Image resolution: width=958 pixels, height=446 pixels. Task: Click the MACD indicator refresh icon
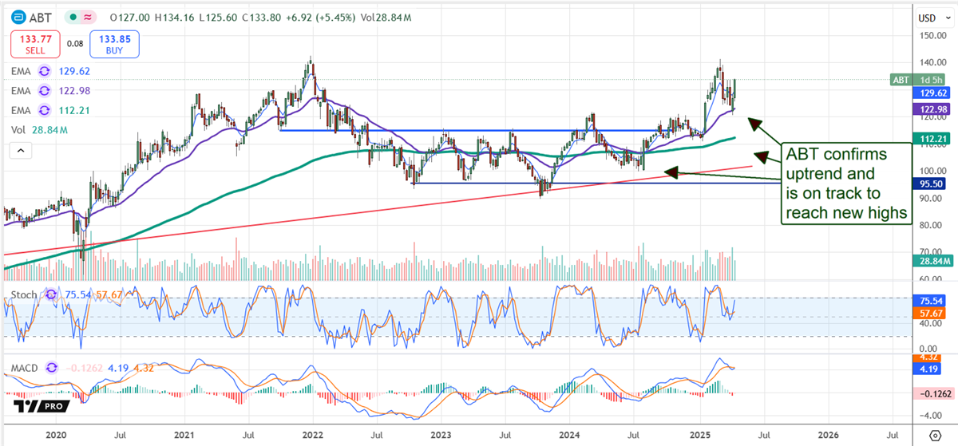point(53,368)
